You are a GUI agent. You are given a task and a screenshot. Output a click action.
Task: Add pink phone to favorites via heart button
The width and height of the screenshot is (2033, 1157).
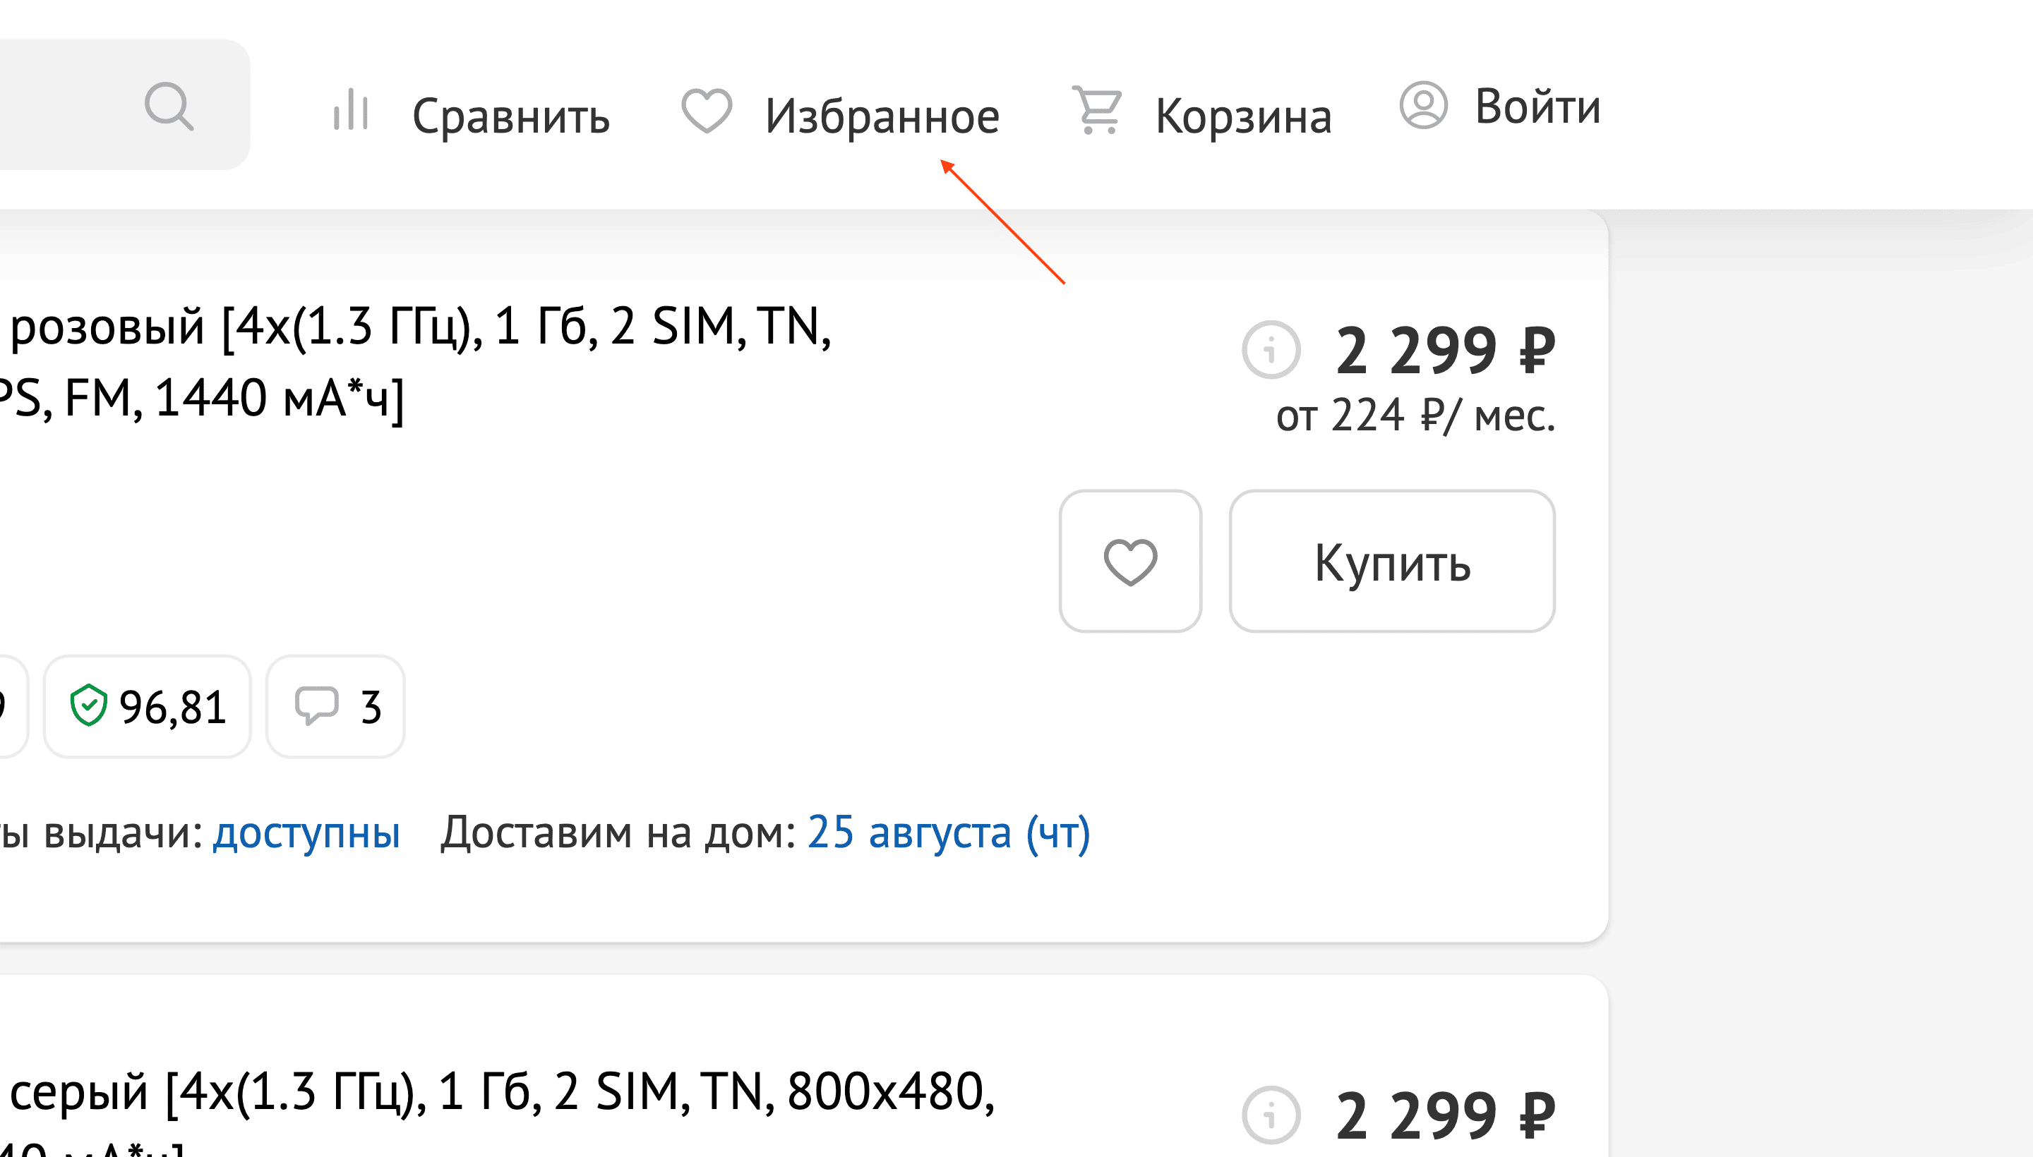click(1130, 562)
